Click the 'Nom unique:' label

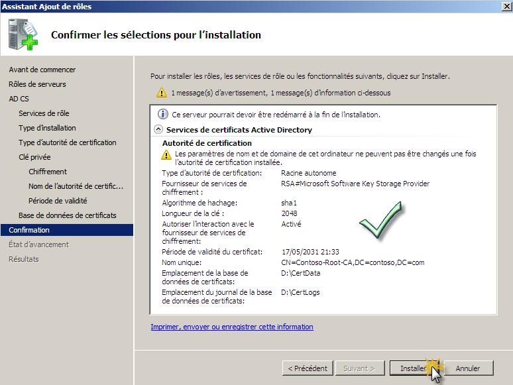[182, 262]
